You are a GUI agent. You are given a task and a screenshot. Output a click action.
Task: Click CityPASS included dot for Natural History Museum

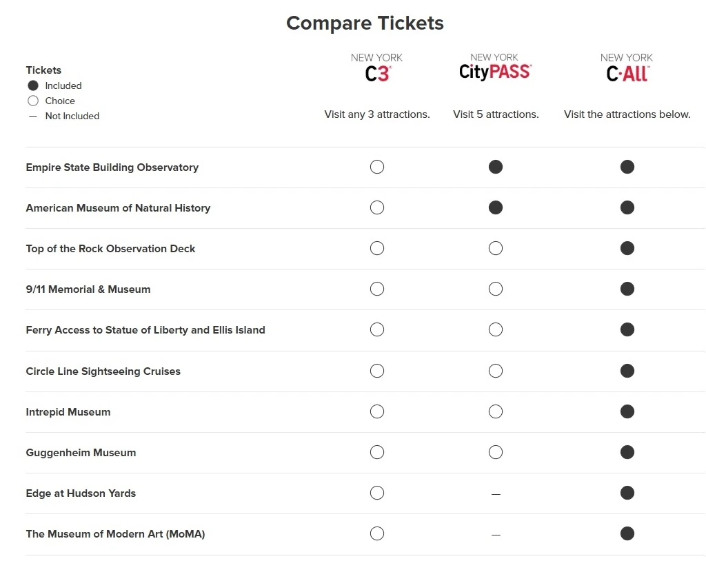tap(496, 207)
